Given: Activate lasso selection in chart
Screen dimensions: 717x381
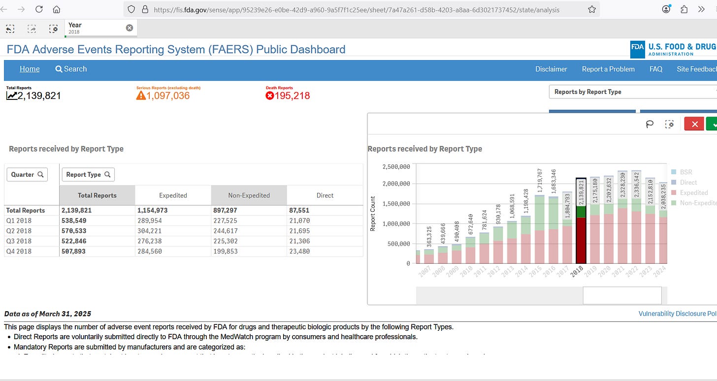Looking at the screenshot, I should pyautogui.click(x=650, y=125).
